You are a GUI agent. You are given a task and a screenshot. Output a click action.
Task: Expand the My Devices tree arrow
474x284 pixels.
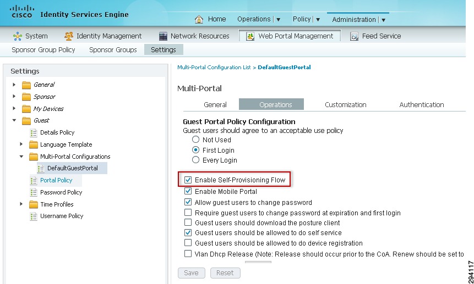pyautogui.click(x=14, y=108)
